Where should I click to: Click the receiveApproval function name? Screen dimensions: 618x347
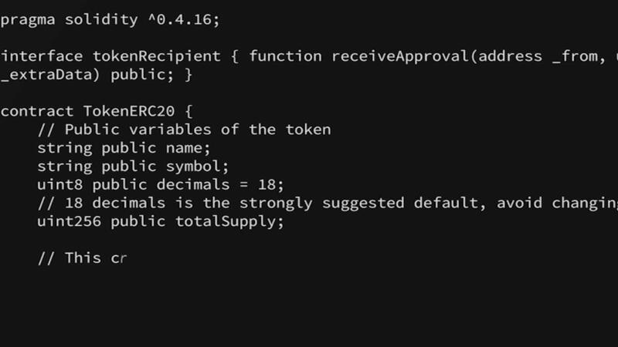coord(400,56)
